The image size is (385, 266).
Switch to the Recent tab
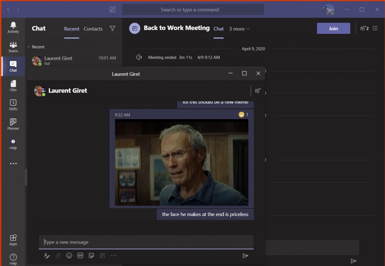(x=72, y=29)
